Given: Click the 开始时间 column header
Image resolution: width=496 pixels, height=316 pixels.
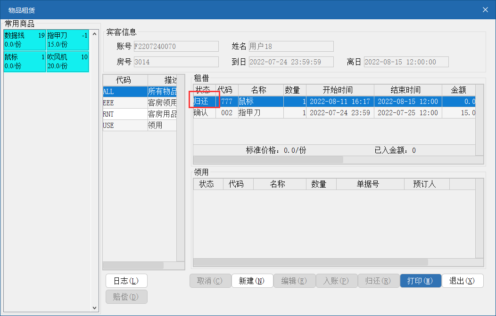Looking at the screenshot, I should 340,90.
